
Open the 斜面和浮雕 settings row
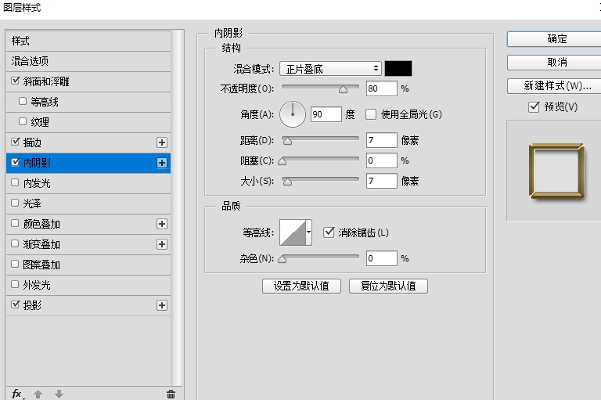(88, 81)
